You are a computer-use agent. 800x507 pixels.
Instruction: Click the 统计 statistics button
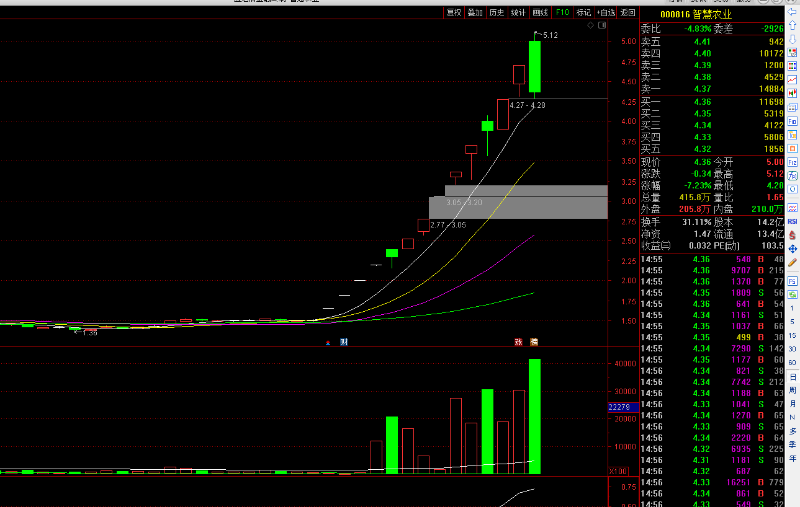(x=518, y=12)
